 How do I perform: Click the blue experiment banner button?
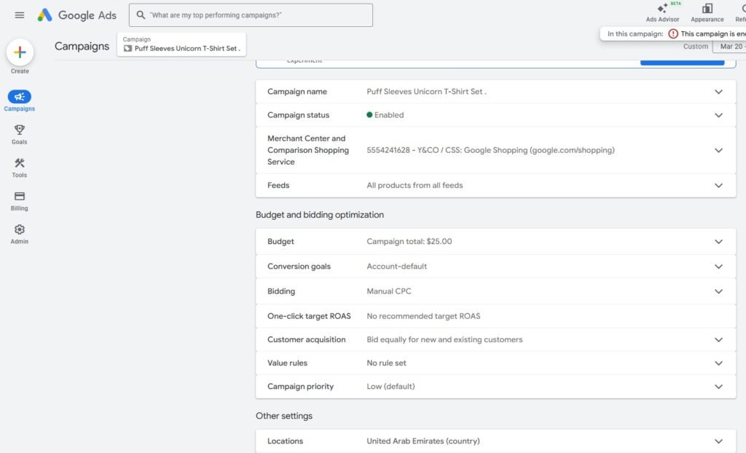[x=682, y=62]
